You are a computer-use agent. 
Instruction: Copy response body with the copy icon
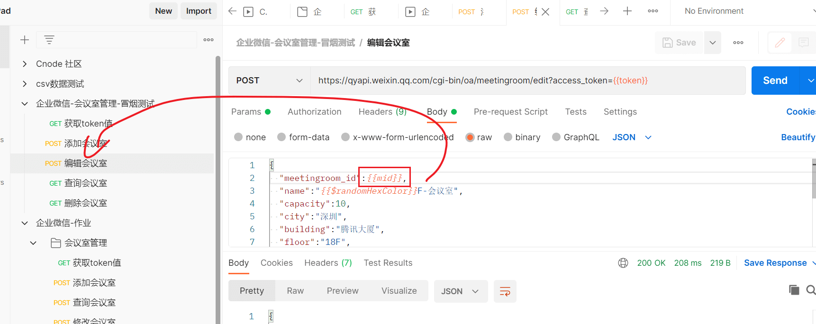point(794,290)
